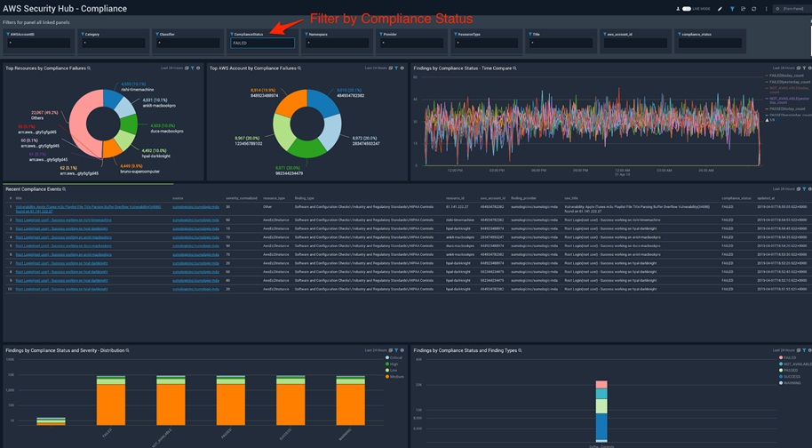Screen dimensions: 812x448
Task: Sort by the severity_normalized column header
Action: [242, 198]
